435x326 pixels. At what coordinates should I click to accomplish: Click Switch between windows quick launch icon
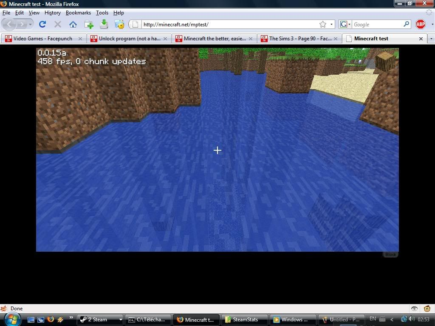click(x=41, y=320)
